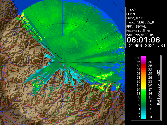Click the 'Max Range:80 km' line
This screenshot has height=125, width=167.
[x=140, y=35]
